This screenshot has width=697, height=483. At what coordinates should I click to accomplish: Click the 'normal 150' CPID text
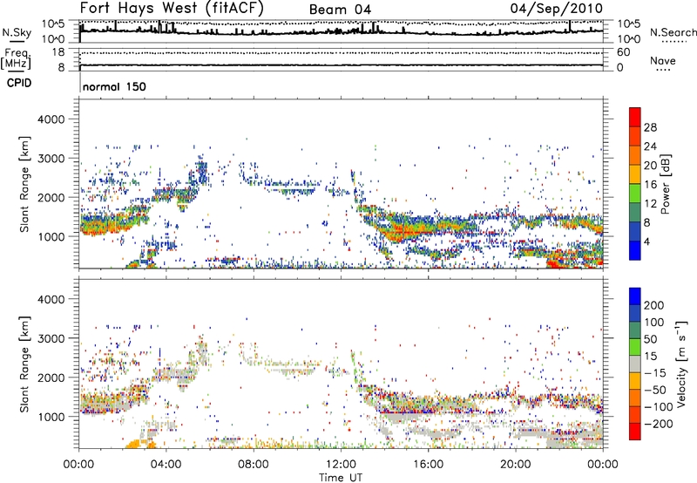114,86
